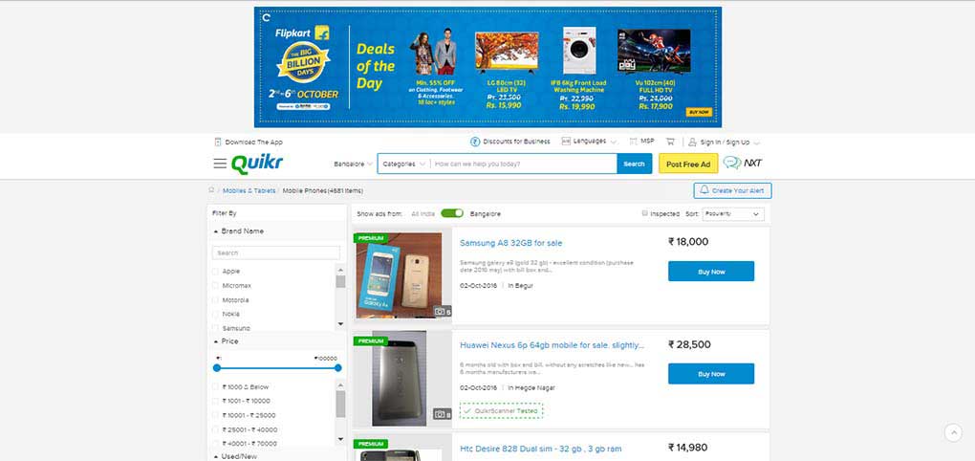Click the scroll-to-top arrow icon
This screenshot has height=461, width=975.
(x=953, y=432)
